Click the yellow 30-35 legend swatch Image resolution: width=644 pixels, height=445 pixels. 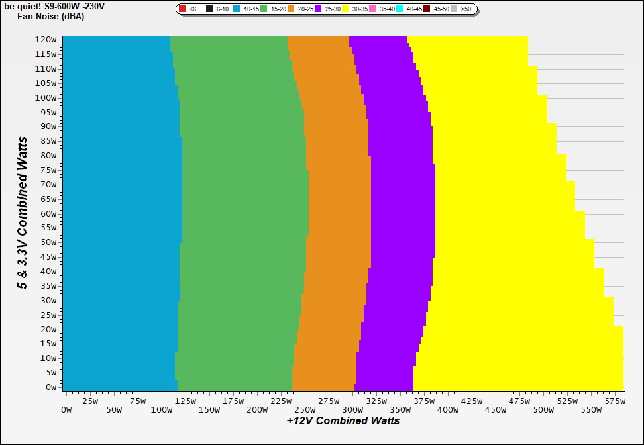point(345,9)
